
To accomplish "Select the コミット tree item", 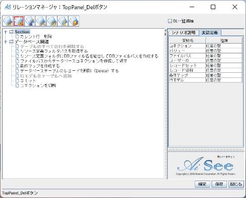I will [28, 81].
